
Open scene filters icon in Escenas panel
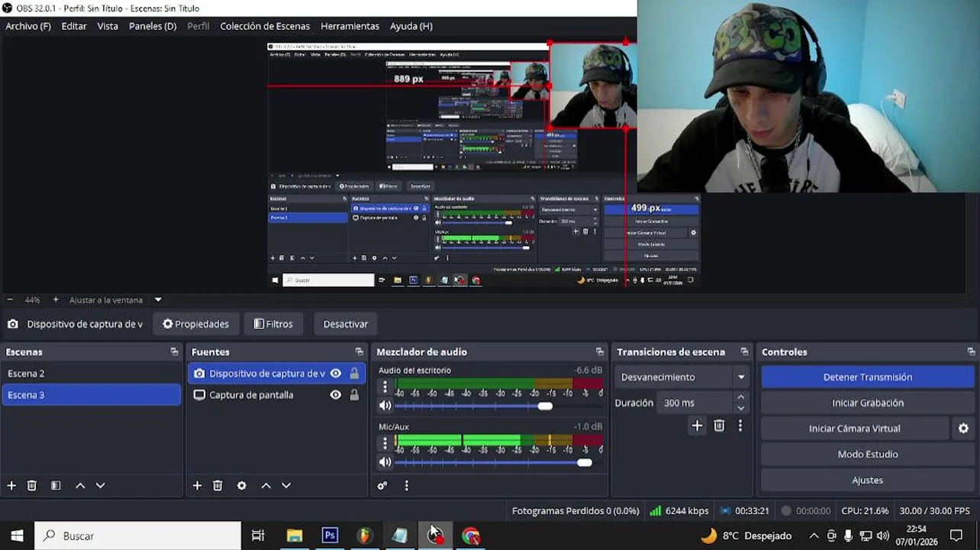(x=56, y=485)
